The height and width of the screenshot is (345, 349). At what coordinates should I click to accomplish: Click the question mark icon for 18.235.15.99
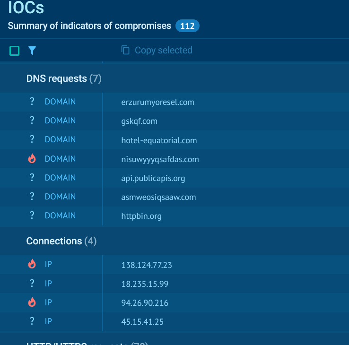click(32, 284)
